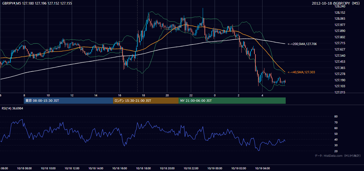364x171 pixels.
Task: Click the bottom time label 10/18 16:00
Action: [x=119, y=168]
